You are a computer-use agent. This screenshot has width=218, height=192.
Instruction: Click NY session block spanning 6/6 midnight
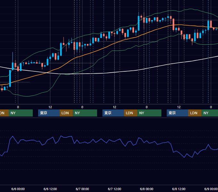(21, 113)
